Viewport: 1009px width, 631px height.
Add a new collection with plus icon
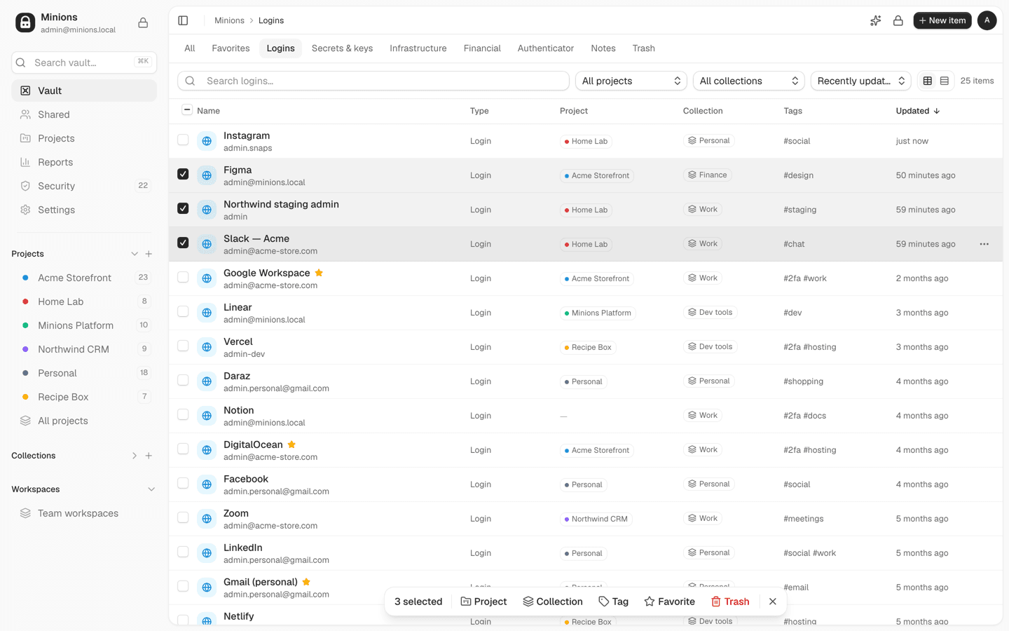click(149, 456)
